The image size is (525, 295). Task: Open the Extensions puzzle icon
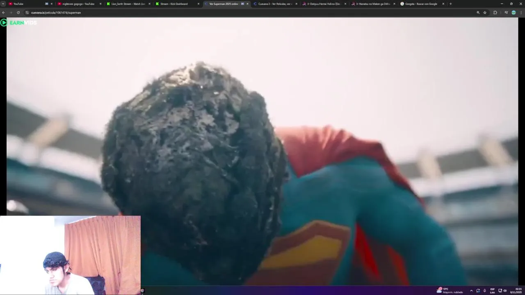(x=495, y=13)
